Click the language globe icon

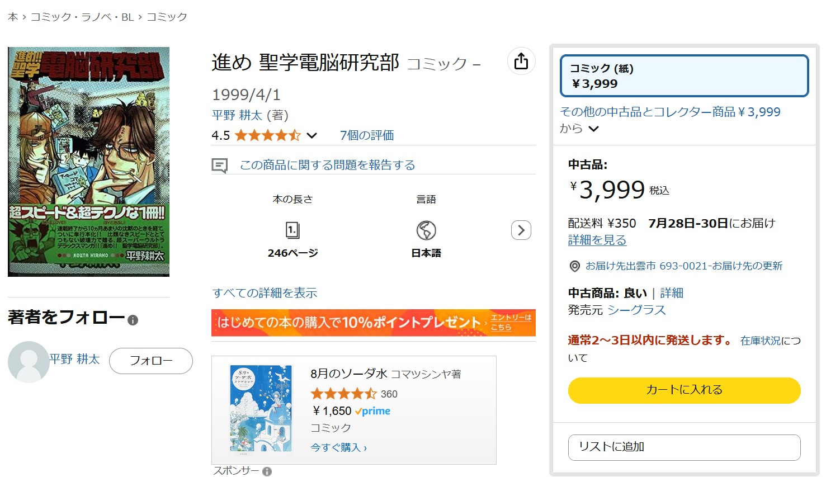click(x=426, y=230)
